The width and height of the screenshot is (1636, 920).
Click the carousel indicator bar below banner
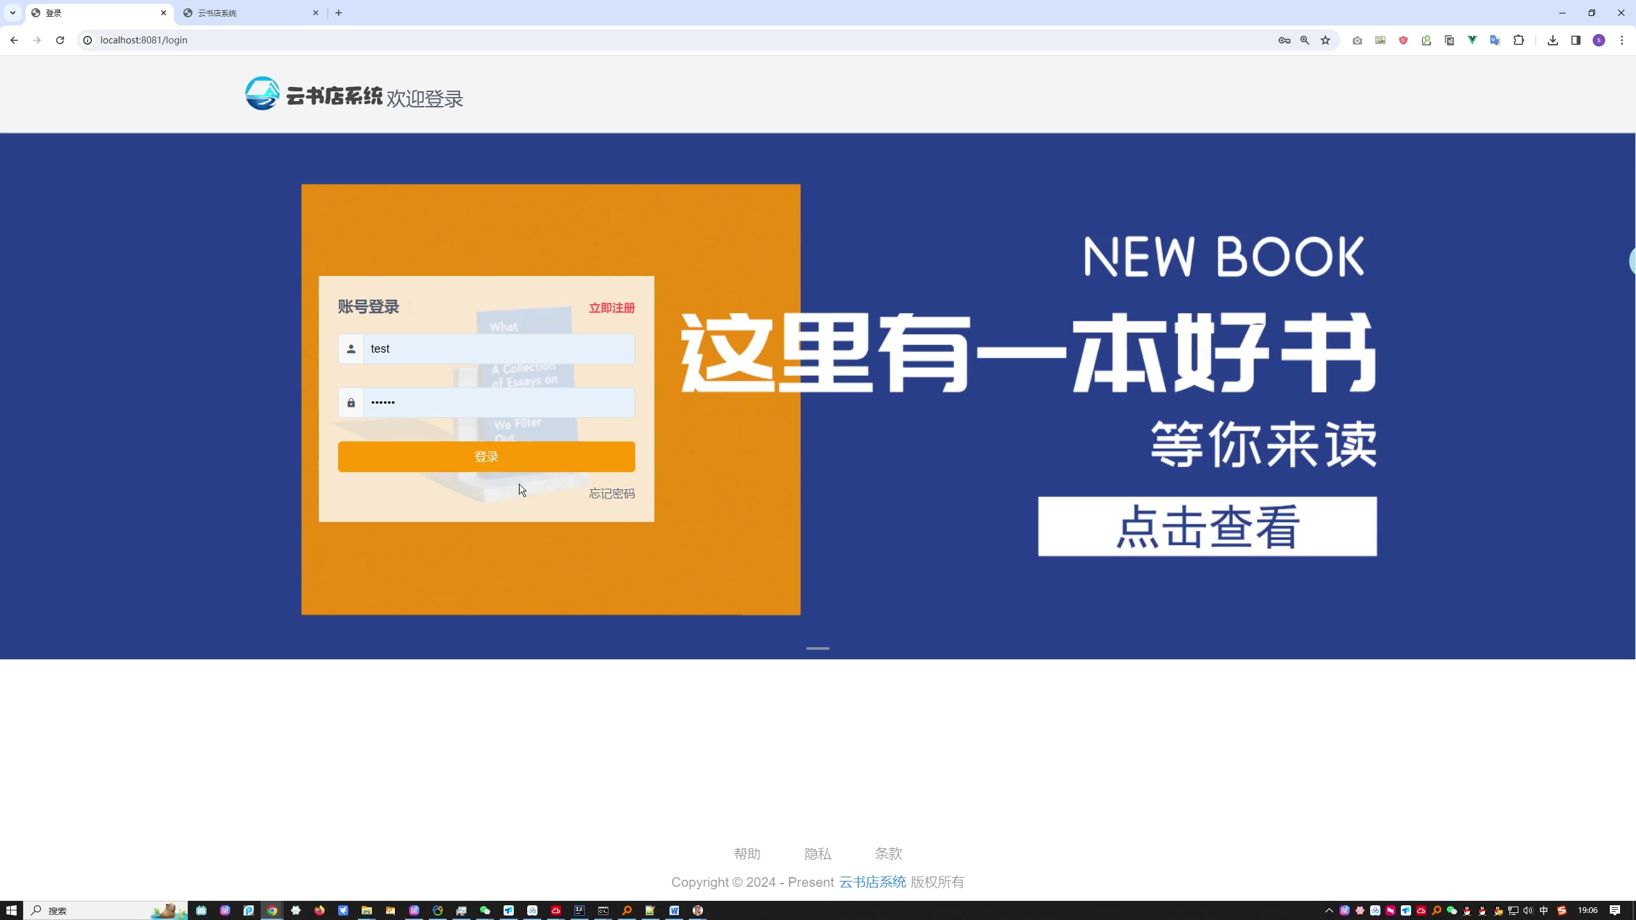818,648
